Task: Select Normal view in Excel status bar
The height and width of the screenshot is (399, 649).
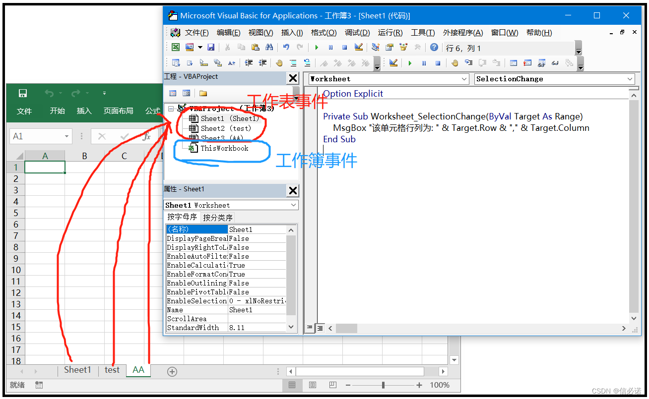Action: 292,385
